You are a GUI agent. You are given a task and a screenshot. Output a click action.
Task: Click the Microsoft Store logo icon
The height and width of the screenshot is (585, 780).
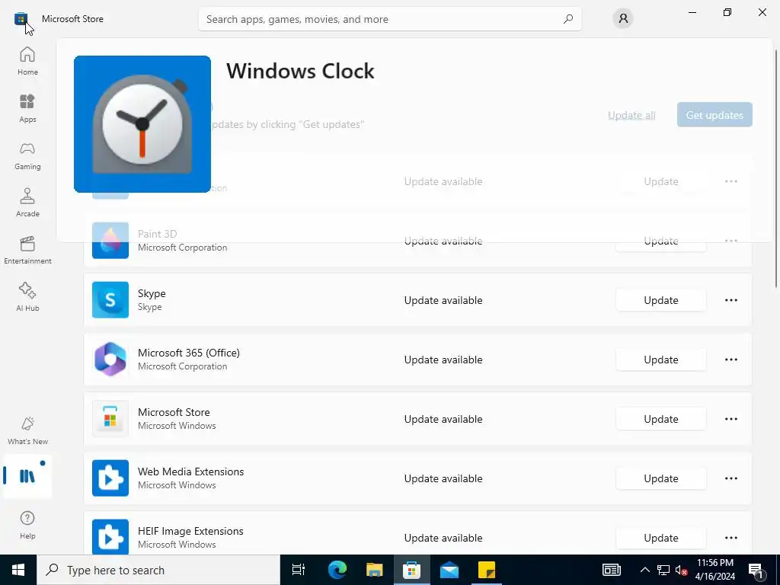(21, 19)
